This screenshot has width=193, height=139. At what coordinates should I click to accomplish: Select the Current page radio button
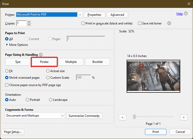pos(26,39)
